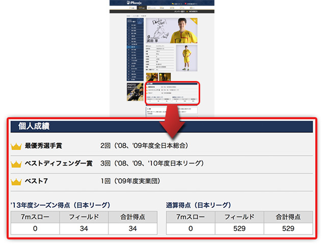Viewport: 326px width, 244px height.
Task: Click フィールド header in season table
Action: [84, 217]
